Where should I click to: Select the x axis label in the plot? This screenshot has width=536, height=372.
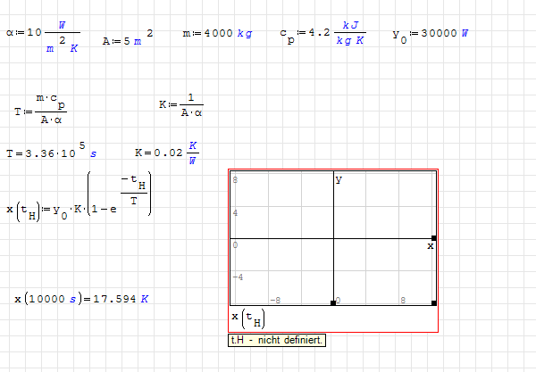pyautogui.click(x=430, y=245)
